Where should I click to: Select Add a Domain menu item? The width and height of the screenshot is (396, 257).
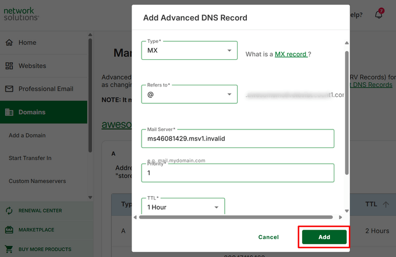point(27,136)
